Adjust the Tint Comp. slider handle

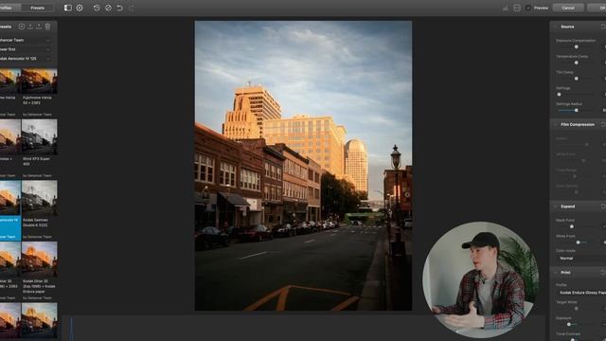pos(577,79)
